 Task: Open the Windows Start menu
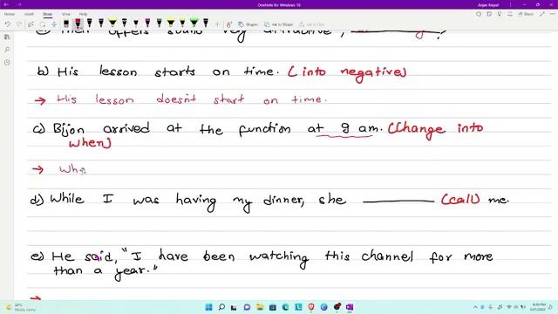coord(209,307)
